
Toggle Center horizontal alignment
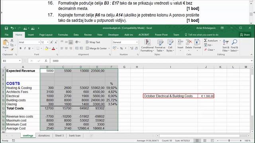click(x=66, y=48)
